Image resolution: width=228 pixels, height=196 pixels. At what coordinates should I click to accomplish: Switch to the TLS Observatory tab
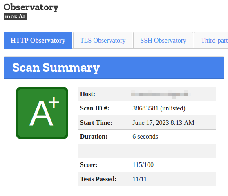point(103,40)
